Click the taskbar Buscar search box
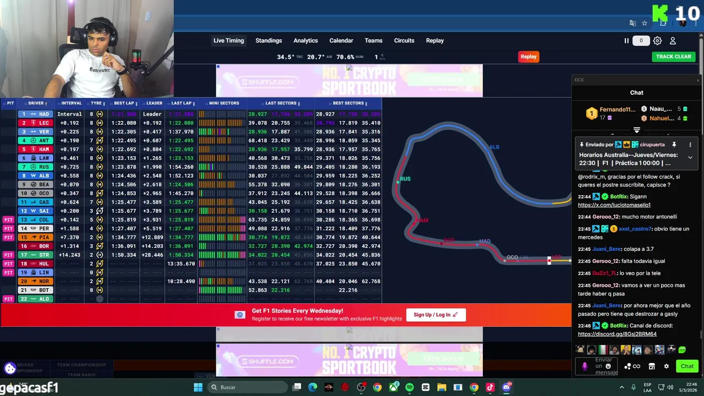The width and height of the screenshot is (704, 396). 249,387
